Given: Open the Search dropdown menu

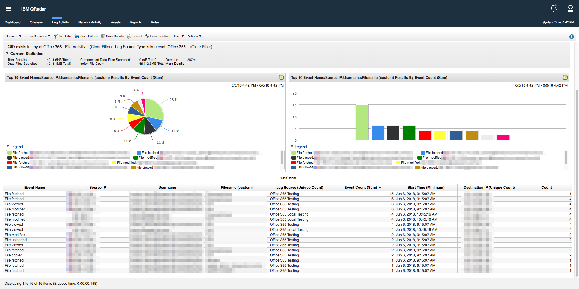Looking at the screenshot, I should [x=13, y=36].
